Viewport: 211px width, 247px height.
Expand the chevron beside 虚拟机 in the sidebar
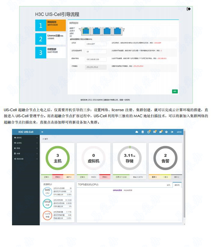37,138
